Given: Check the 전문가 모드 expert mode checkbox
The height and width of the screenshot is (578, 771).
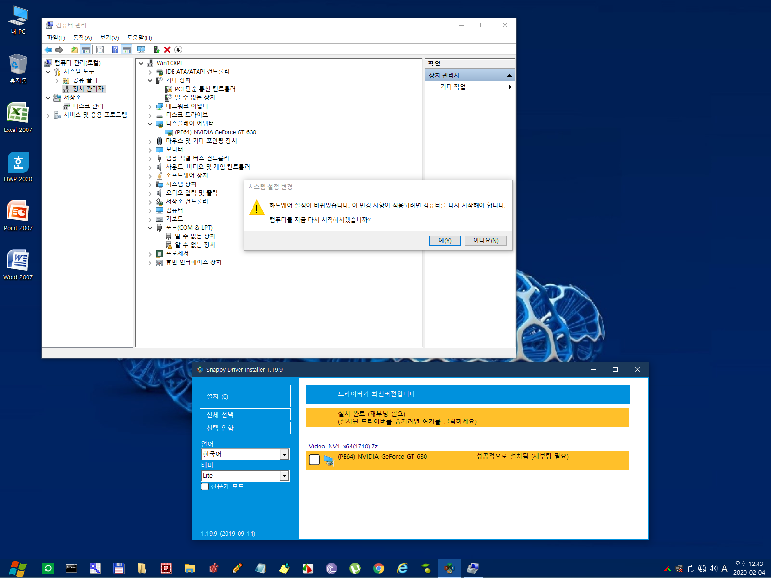Looking at the screenshot, I should pyautogui.click(x=205, y=486).
